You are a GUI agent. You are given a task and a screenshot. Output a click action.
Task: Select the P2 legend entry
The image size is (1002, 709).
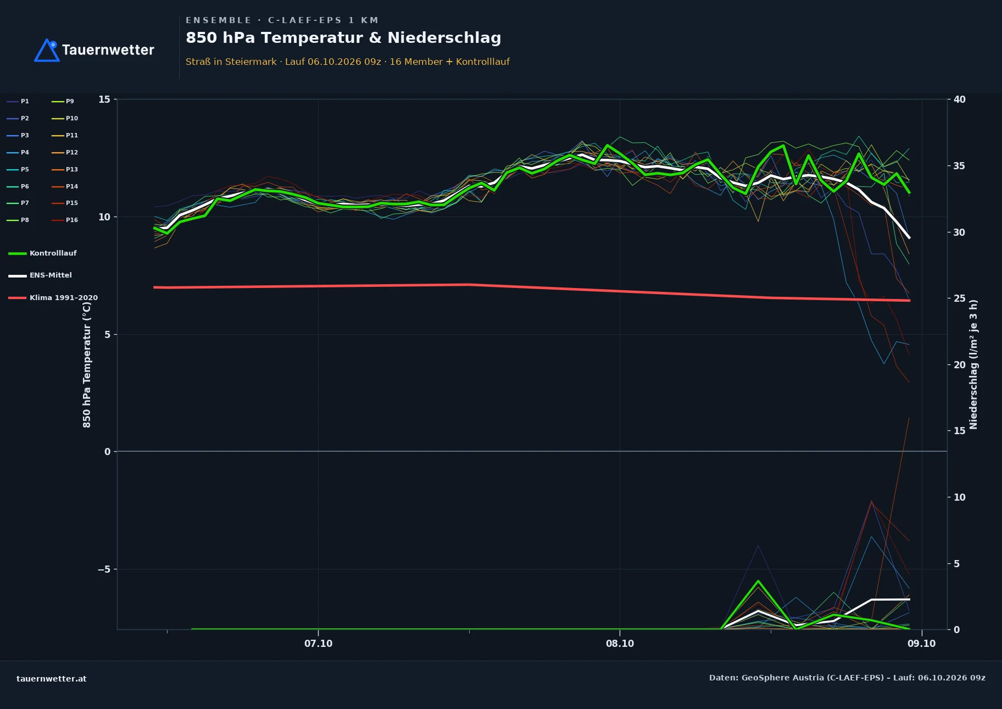point(18,119)
